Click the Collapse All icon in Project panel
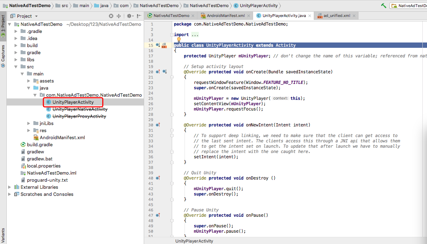The image size is (427, 244). [119, 16]
